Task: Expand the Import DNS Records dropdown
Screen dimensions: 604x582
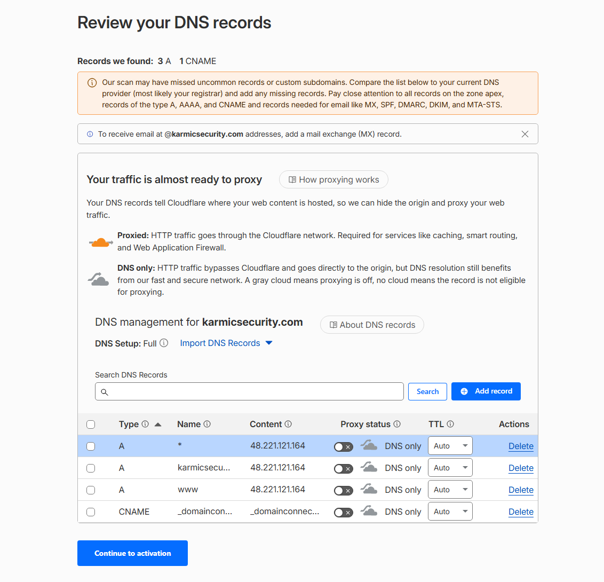Action: point(226,343)
